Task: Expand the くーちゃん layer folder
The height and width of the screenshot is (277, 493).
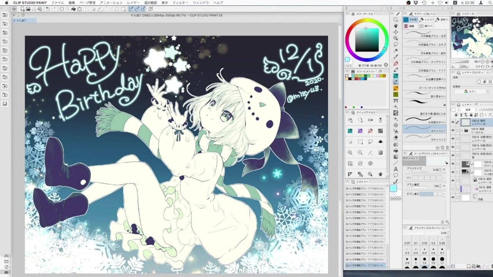Action: coord(462,131)
